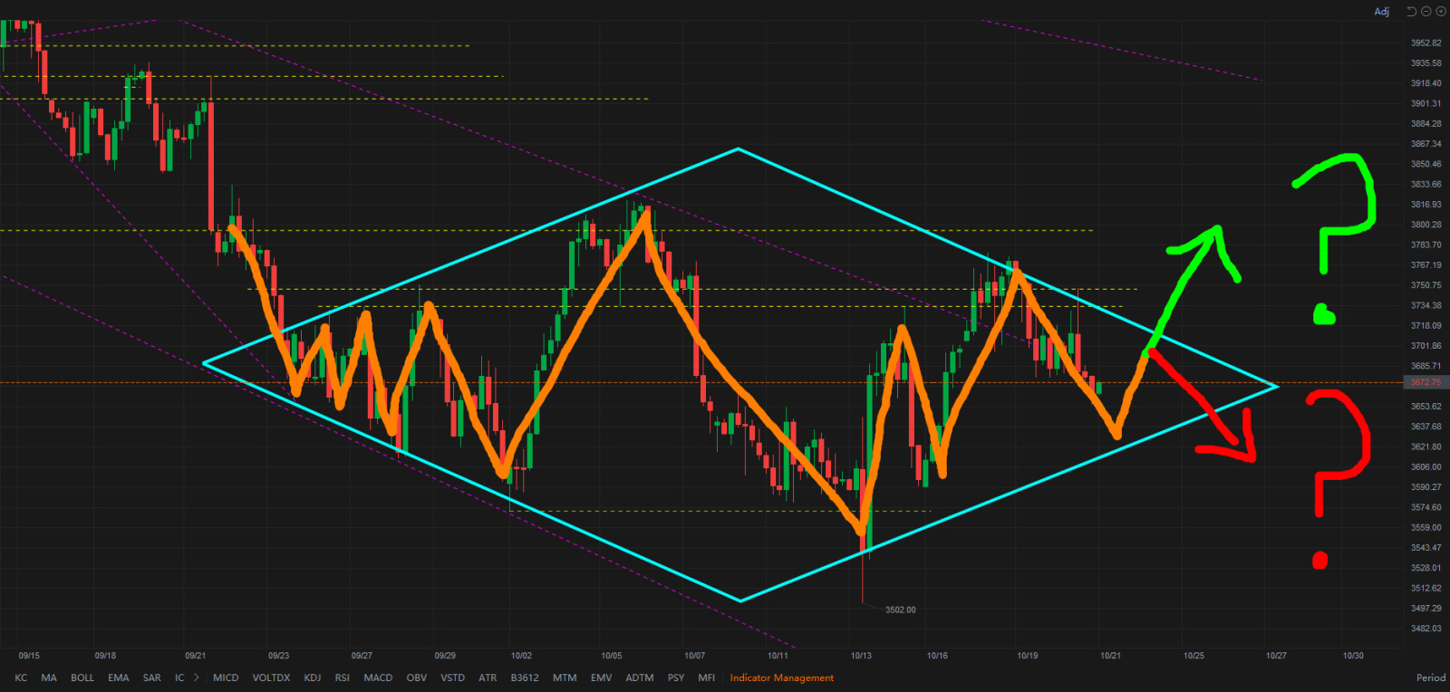Select the OBV indicator
Screen dimensions: 1450x692
click(x=417, y=678)
